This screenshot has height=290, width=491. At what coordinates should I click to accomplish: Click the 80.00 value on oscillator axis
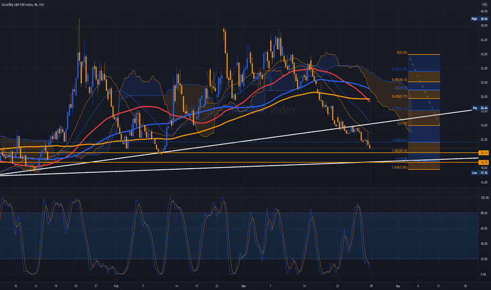[x=484, y=213]
